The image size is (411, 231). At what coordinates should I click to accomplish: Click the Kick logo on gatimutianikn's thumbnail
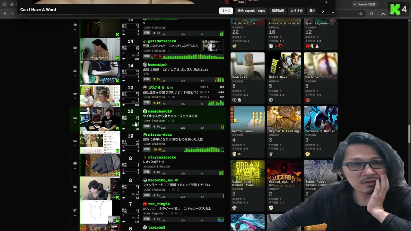click(x=118, y=58)
